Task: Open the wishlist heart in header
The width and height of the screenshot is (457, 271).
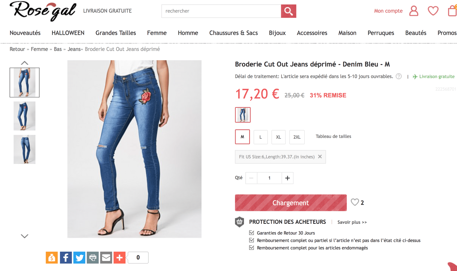Action: [433, 11]
